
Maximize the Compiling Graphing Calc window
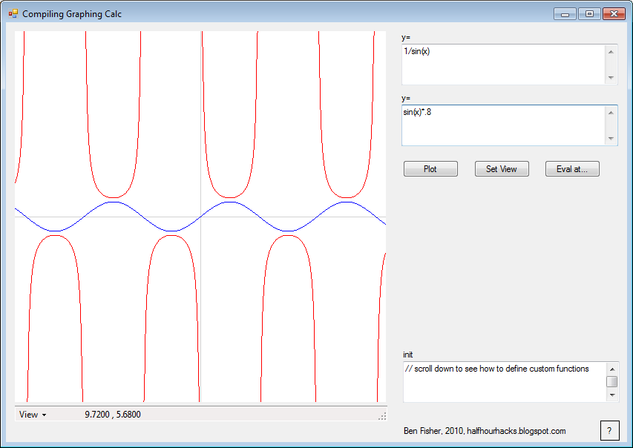[589, 14]
